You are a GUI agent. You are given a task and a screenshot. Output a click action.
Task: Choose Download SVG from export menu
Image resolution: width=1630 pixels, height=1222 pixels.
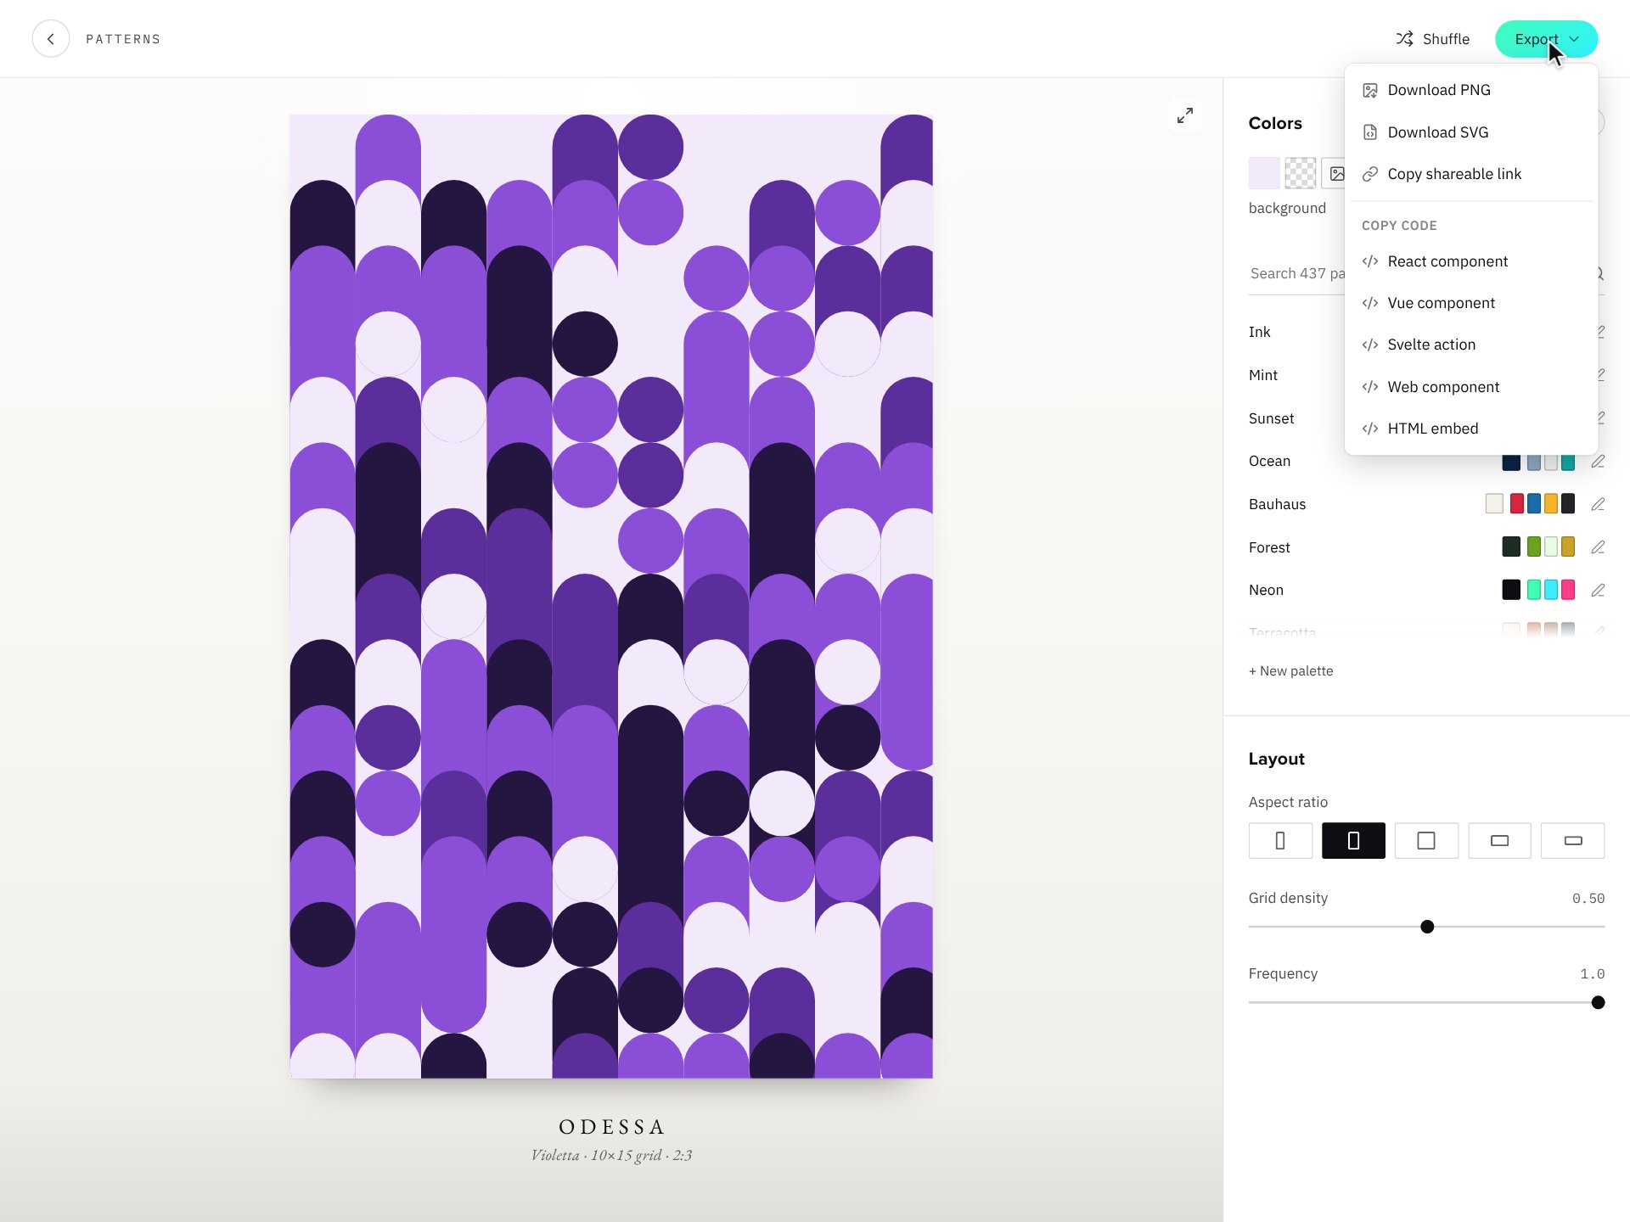coord(1471,132)
